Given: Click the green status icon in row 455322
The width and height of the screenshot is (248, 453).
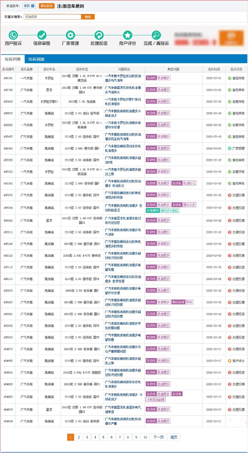Looking at the screenshot, I should point(229,172).
